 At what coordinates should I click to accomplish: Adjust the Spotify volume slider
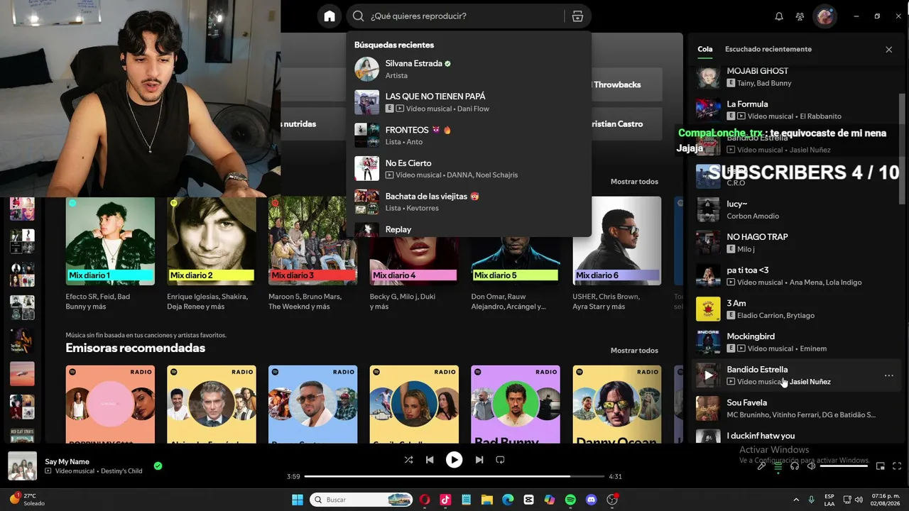[844, 466]
